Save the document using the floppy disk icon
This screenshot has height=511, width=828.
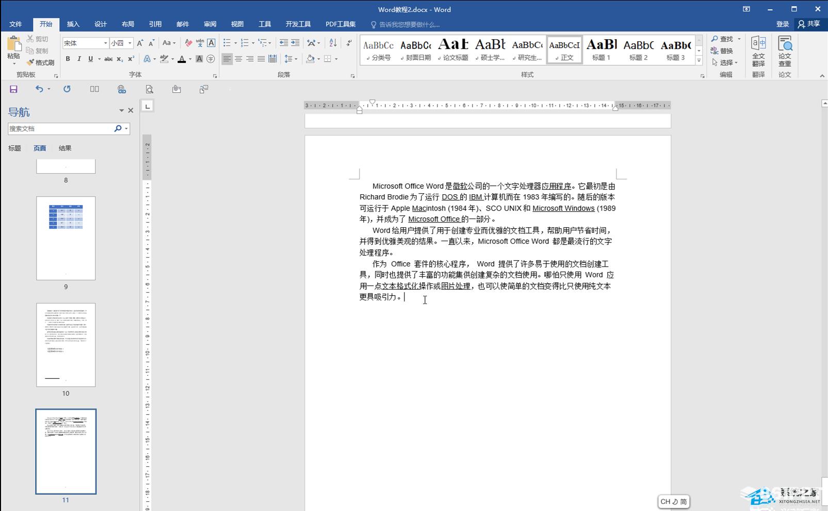13,89
